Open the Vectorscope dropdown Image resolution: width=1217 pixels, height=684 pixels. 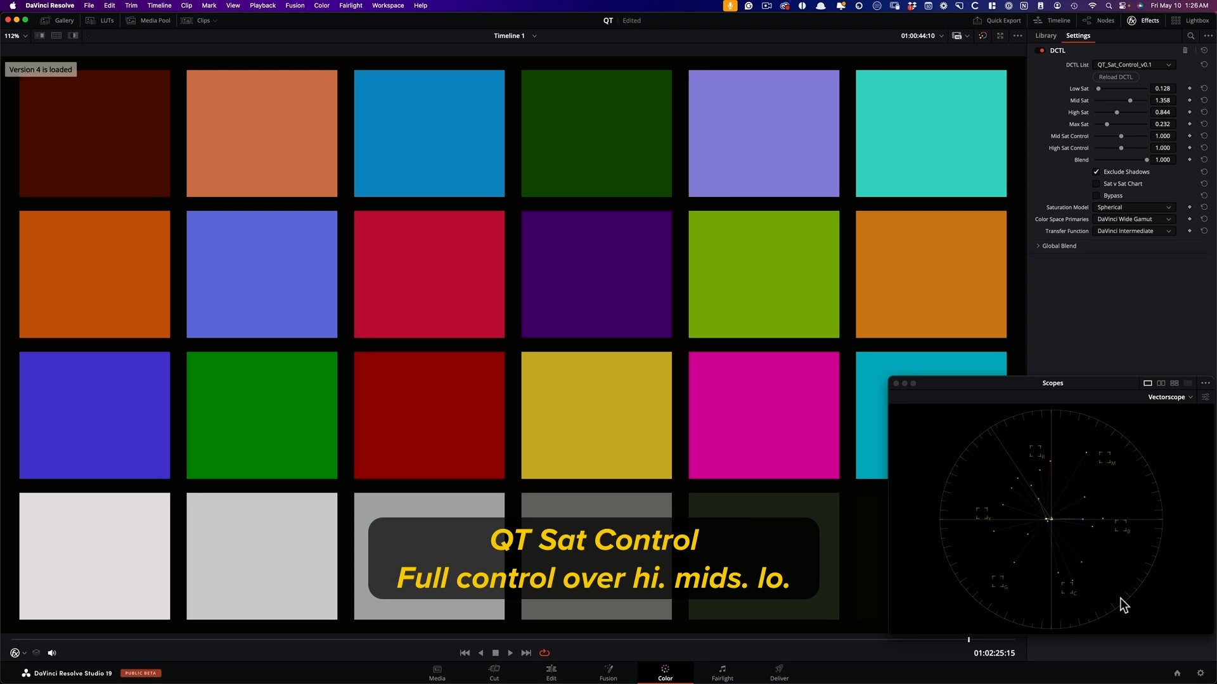pyautogui.click(x=1169, y=396)
